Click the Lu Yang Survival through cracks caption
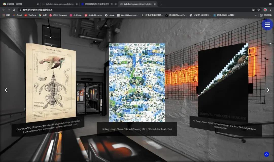Viewport: 274px width, 162px height. tap(226, 126)
